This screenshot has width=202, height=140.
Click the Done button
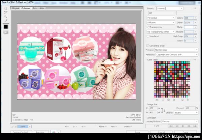click(x=185, y=132)
